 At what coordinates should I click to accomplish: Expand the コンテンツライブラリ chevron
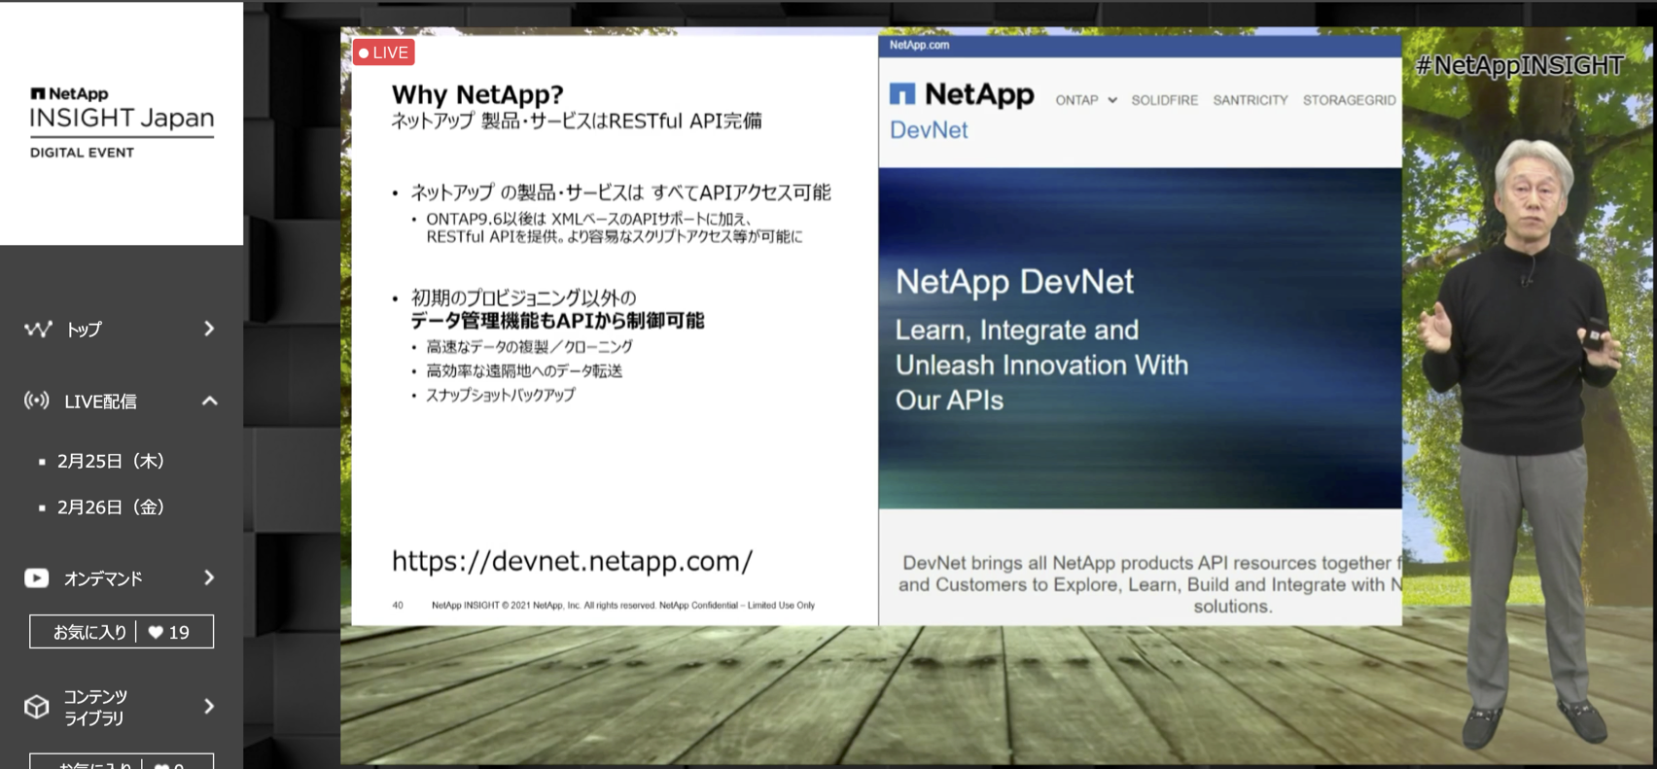pos(209,706)
